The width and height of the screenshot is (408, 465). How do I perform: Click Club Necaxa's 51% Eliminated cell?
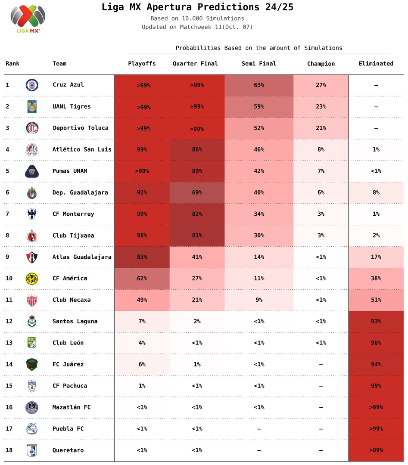tap(376, 300)
